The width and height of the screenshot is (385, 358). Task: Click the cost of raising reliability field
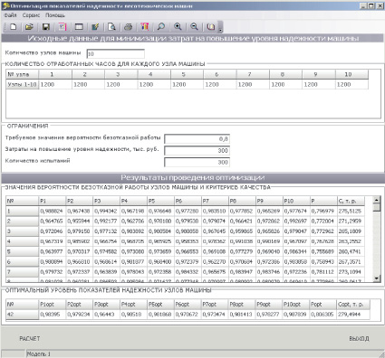(197, 150)
